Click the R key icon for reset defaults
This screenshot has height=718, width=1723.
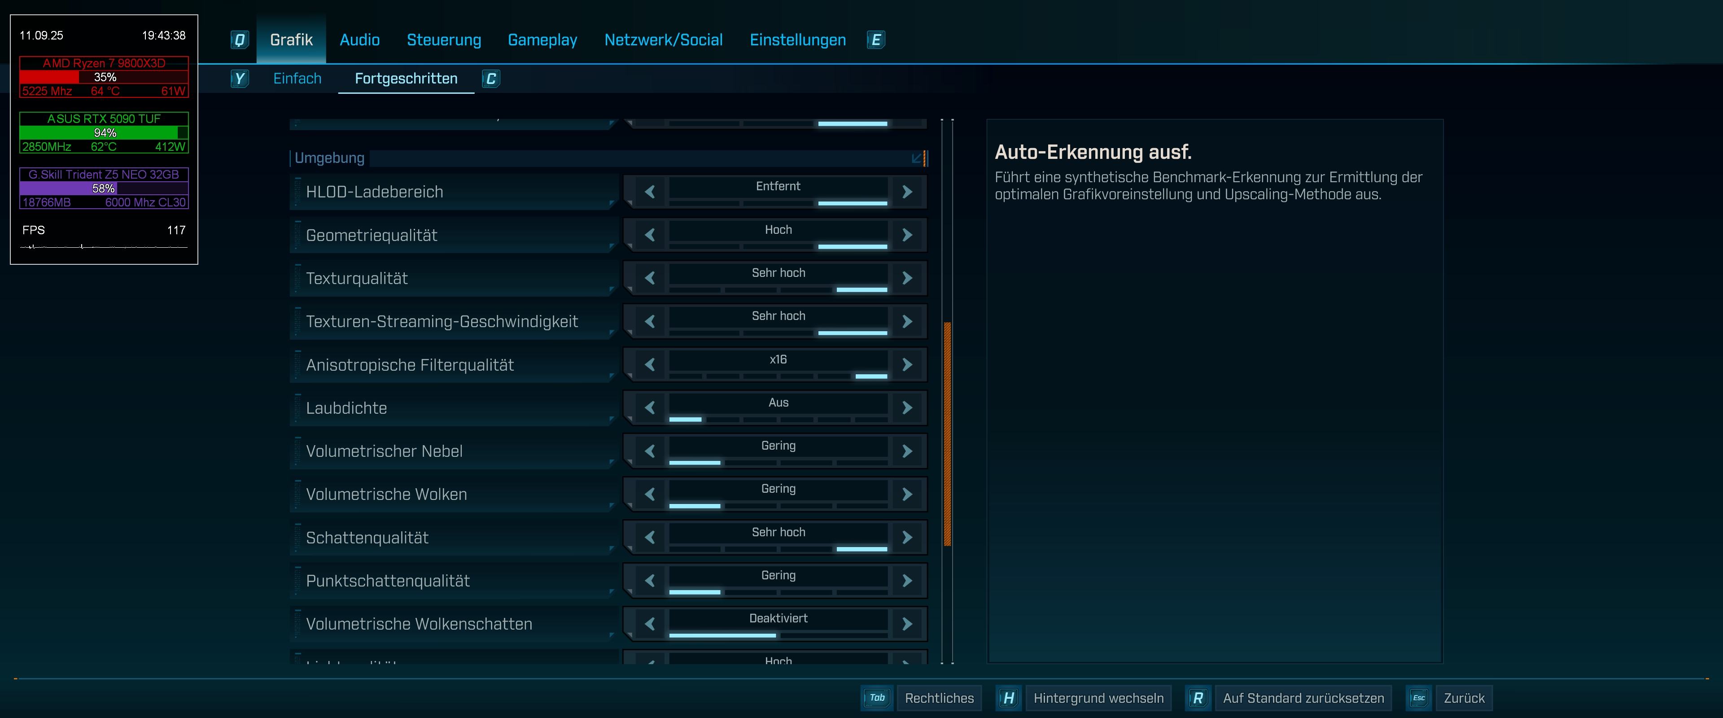coord(1197,698)
